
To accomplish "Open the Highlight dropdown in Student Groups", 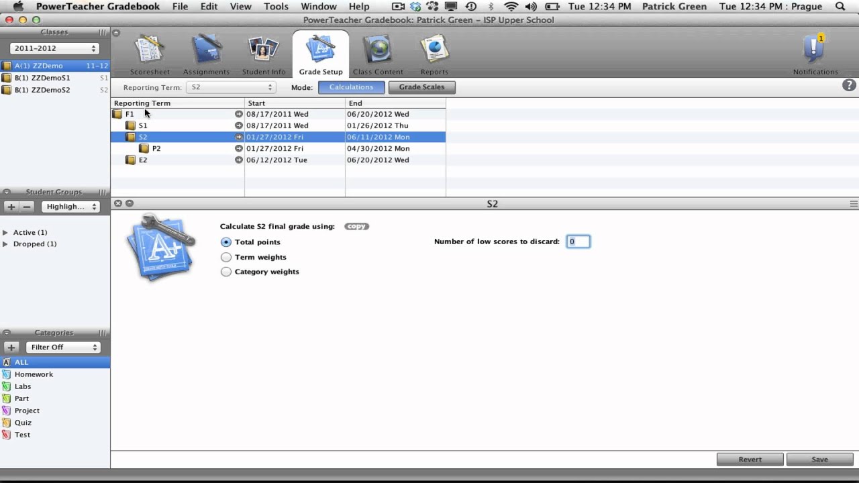I will pyautogui.click(x=70, y=207).
